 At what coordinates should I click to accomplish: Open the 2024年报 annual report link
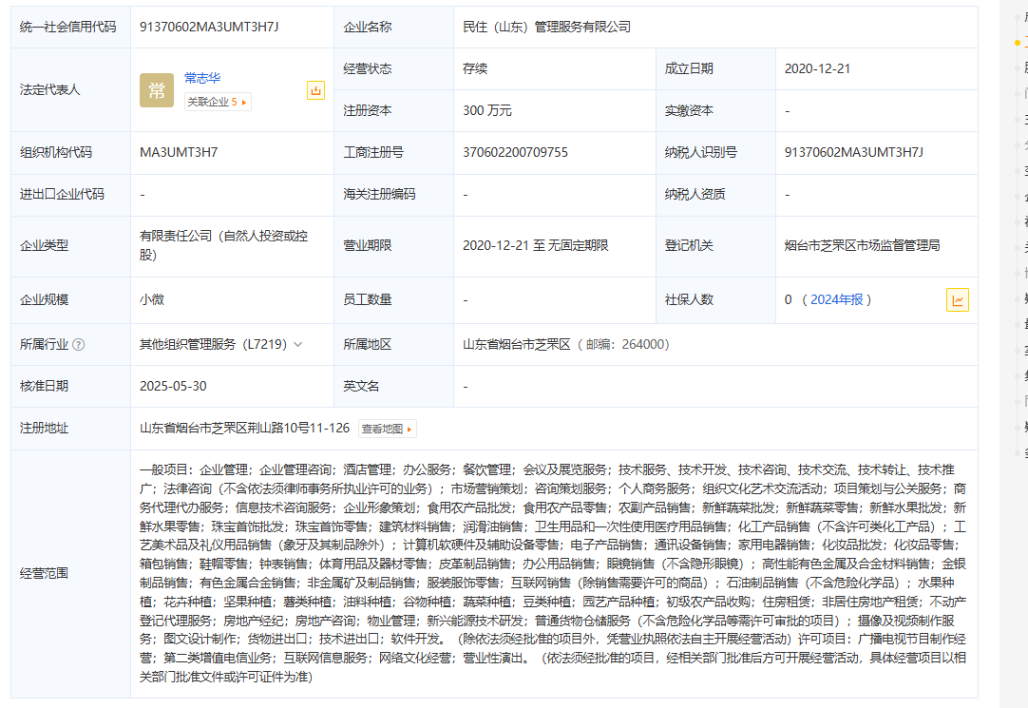[x=836, y=299]
